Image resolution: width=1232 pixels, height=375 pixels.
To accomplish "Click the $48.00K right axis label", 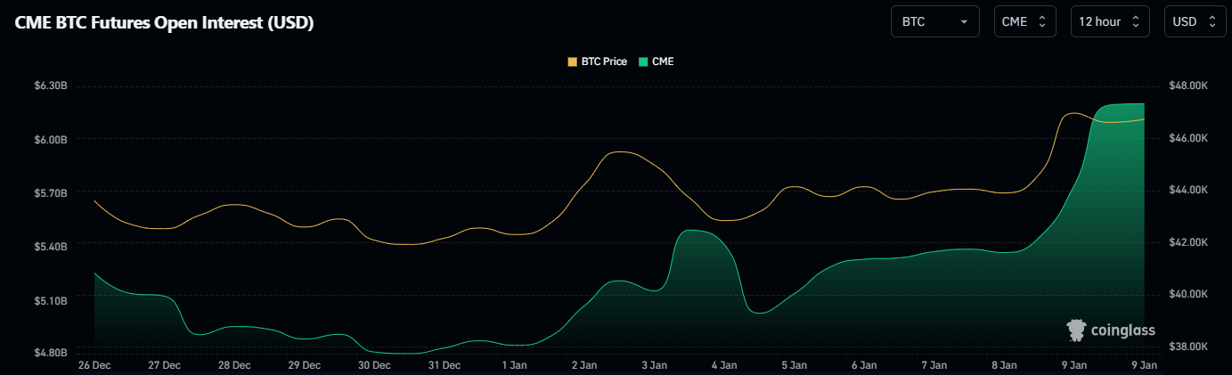I will coord(1187,86).
